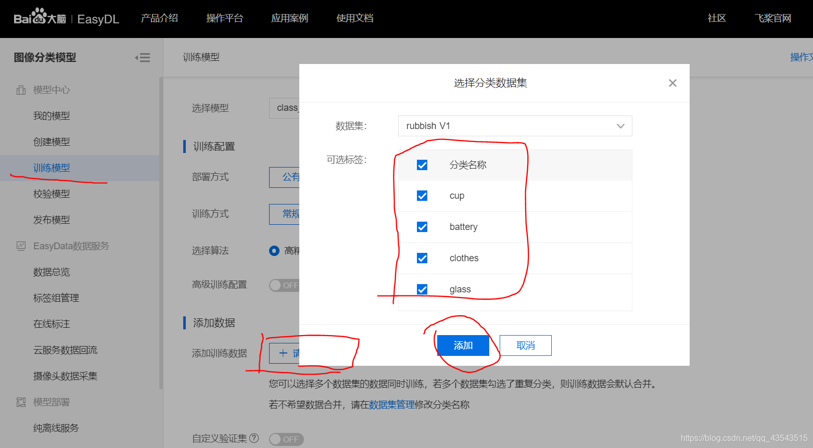
Task: Open 数据总览 in the sidebar
Action: coord(52,272)
